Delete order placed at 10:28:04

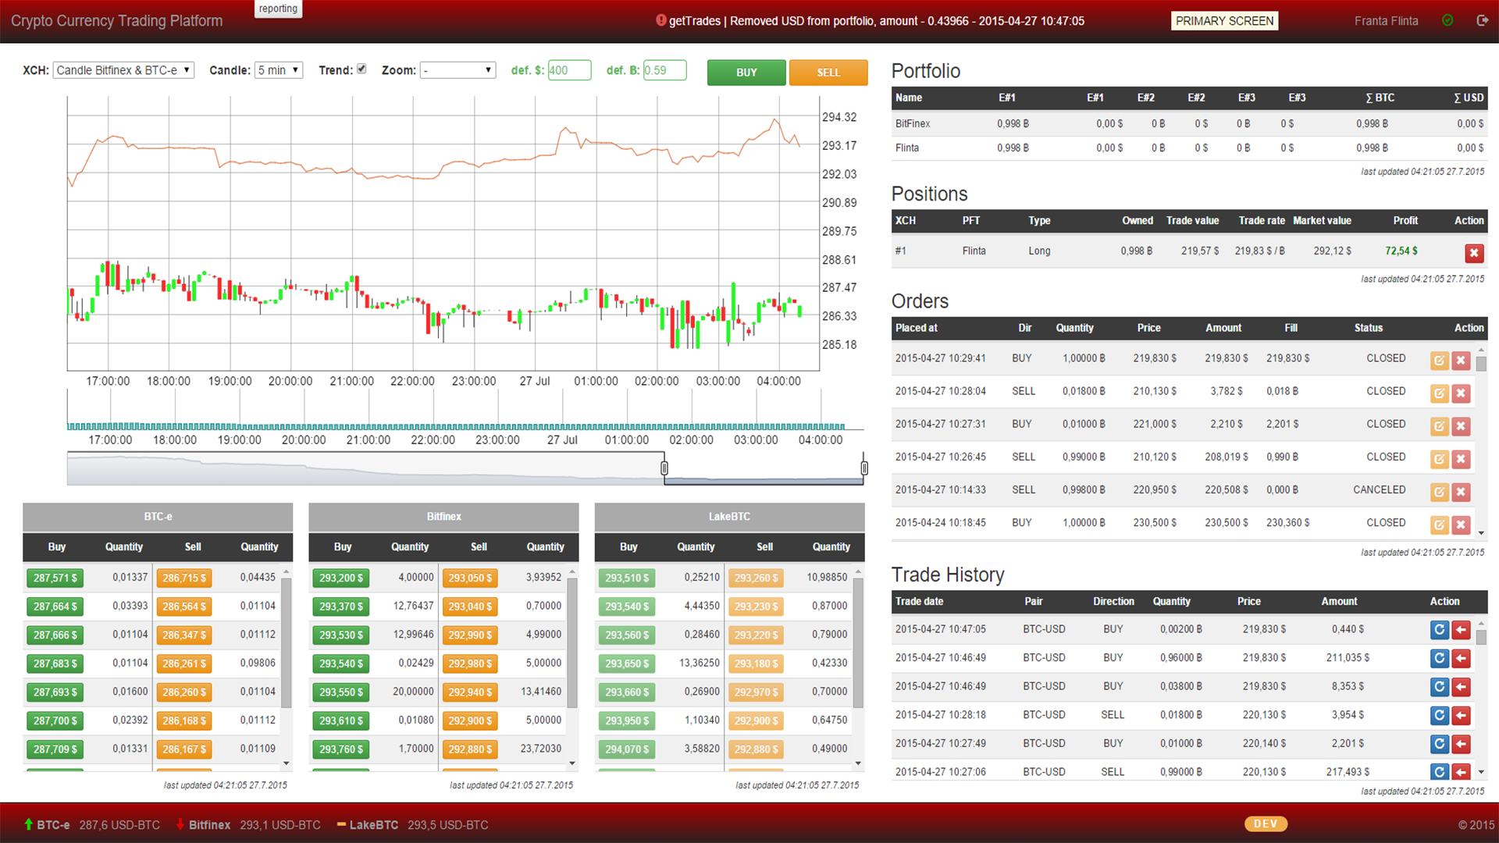1461,393
